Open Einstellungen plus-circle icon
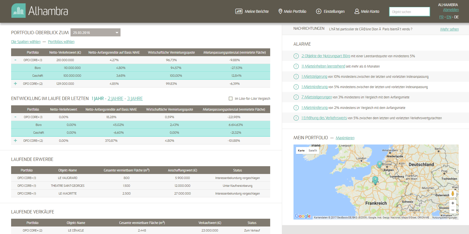Viewport: 469px width, 234px height. [318, 11]
